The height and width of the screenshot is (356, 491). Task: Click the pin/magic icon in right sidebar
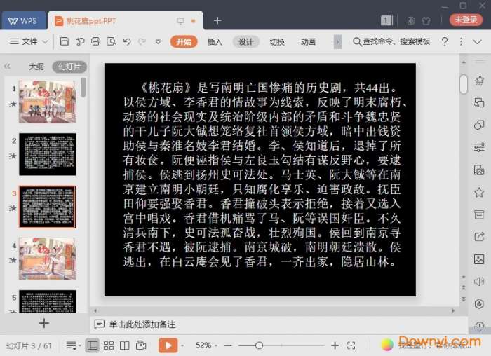click(479, 81)
